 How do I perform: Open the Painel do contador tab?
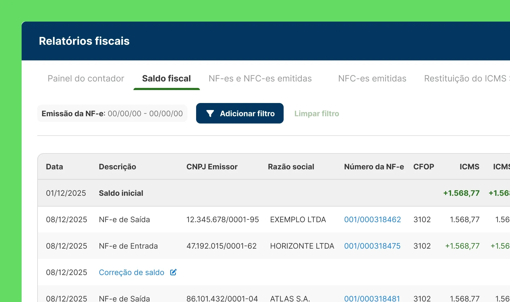click(86, 78)
